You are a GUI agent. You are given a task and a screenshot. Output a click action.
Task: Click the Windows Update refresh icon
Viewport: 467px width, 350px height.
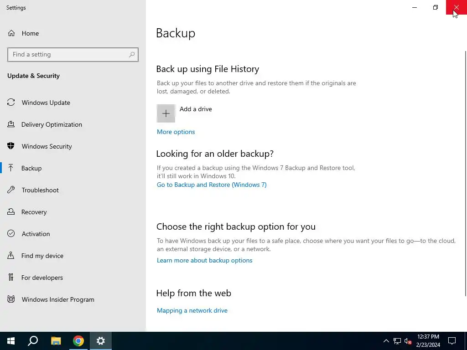[11, 103]
